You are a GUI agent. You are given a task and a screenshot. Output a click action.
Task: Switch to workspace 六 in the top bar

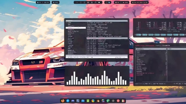(x=96, y=2)
